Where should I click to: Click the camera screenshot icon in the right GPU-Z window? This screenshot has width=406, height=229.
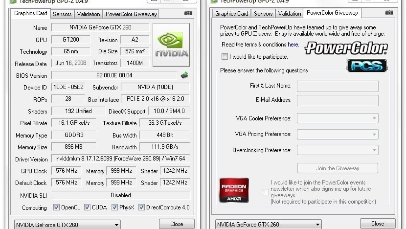coord(389,13)
